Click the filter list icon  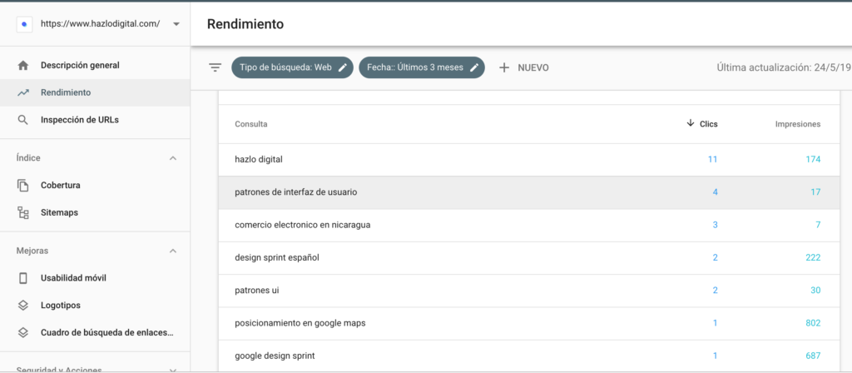215,67
